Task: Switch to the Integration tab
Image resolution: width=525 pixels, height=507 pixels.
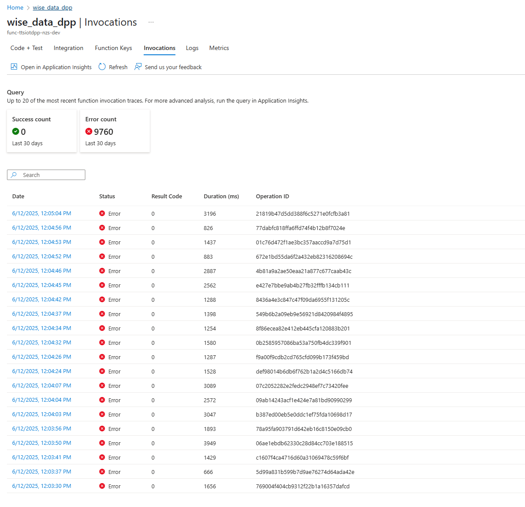Action: [68, 48]
